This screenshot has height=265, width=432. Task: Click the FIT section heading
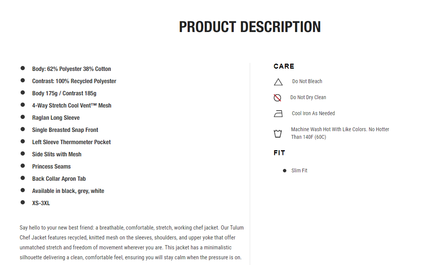[279, 153]
